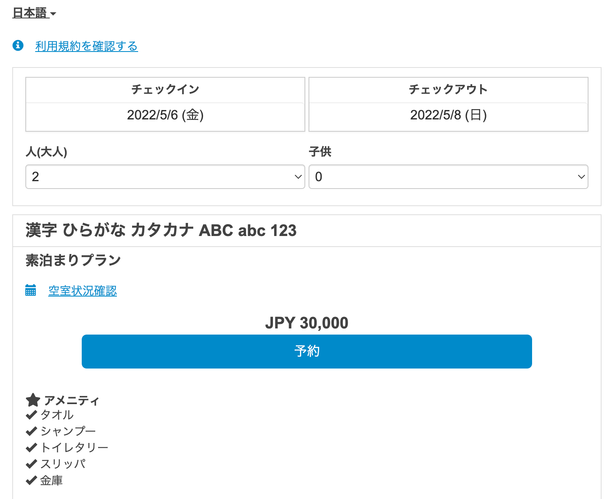Open the 空室状況確認 availability link
This screenshot has width=613, height=499.
(x=83, y=291)
